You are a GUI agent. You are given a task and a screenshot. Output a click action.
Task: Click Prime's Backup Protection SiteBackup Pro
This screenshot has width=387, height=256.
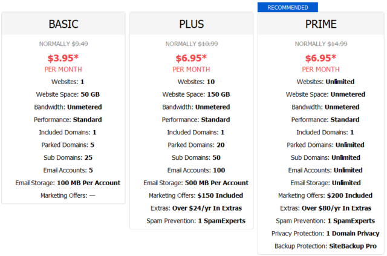pyautogui.click(x=325, y=246)
